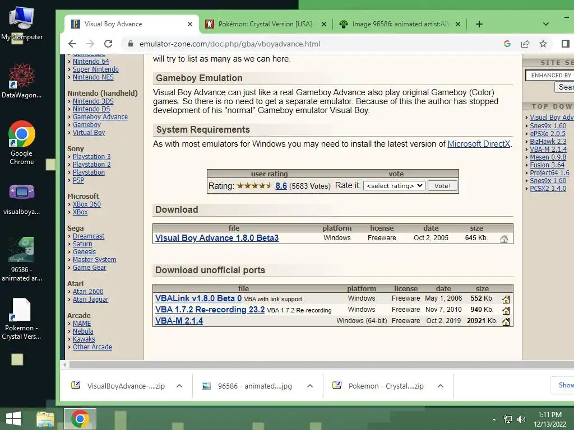Open Nintendo 64 sidebar link
Image resolution: width=574 pixels, height=430 pixels.
91,62
